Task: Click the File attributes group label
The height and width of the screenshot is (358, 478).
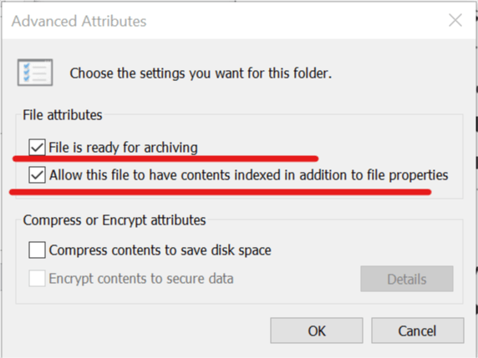Action: pos(63,115)
